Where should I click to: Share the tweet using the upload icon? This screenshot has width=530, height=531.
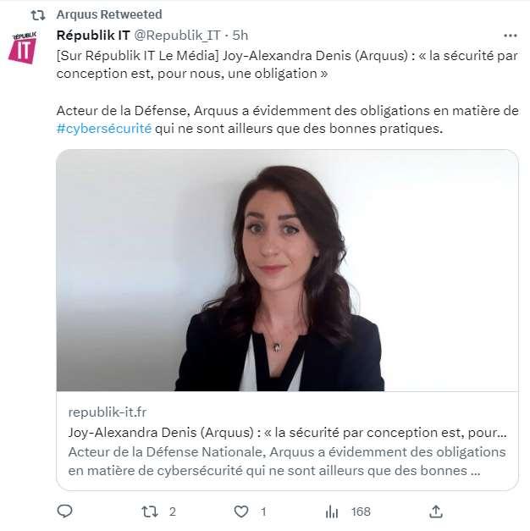coord(436,512)
